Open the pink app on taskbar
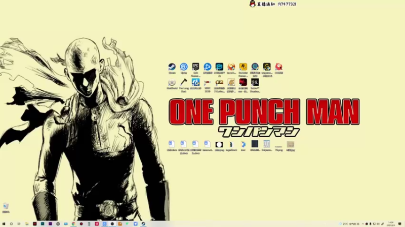Viewport: 405px width, 227px height. click(x=97, y=224)
